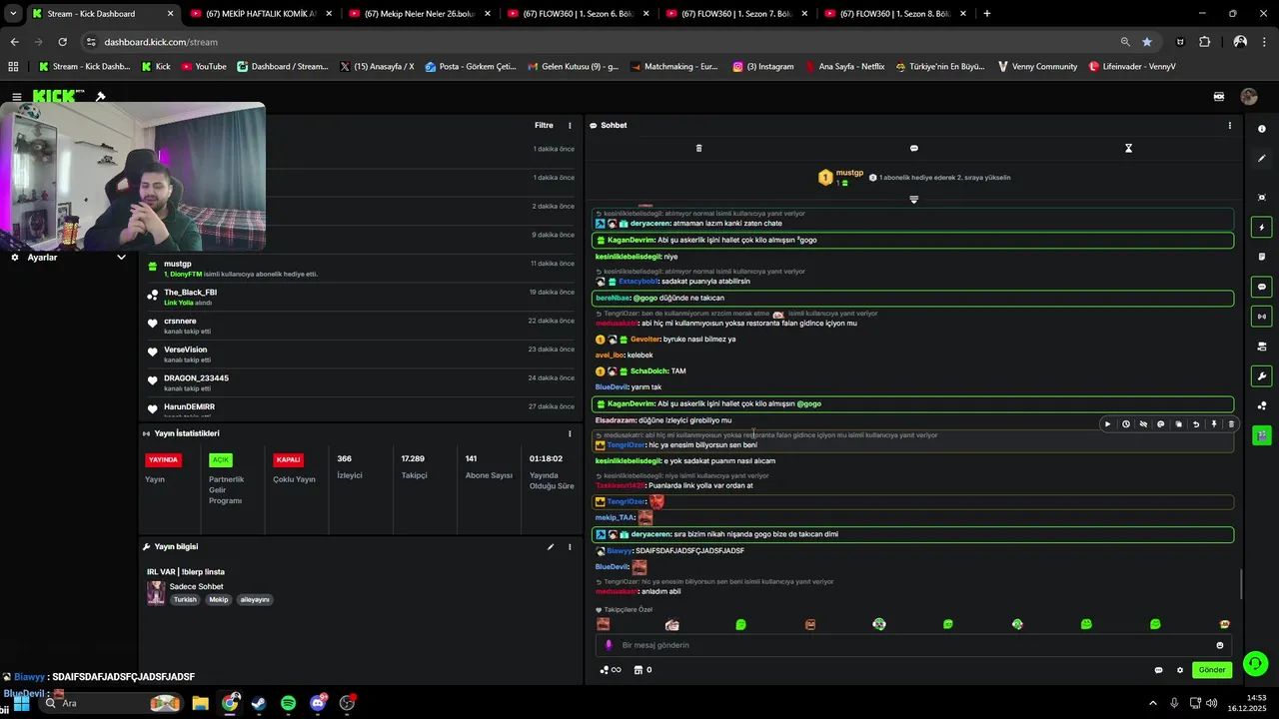Open Spotify from the taskbar
The width and height of the screenshot is (1279, 719).
(288, 703)
